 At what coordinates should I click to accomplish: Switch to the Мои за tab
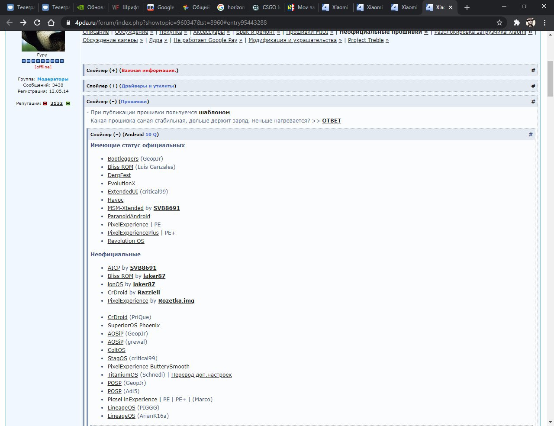301,7
